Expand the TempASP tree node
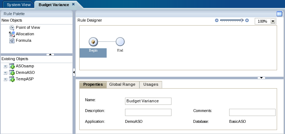This screenshot has height=134, width=285. tap(5, 79)
